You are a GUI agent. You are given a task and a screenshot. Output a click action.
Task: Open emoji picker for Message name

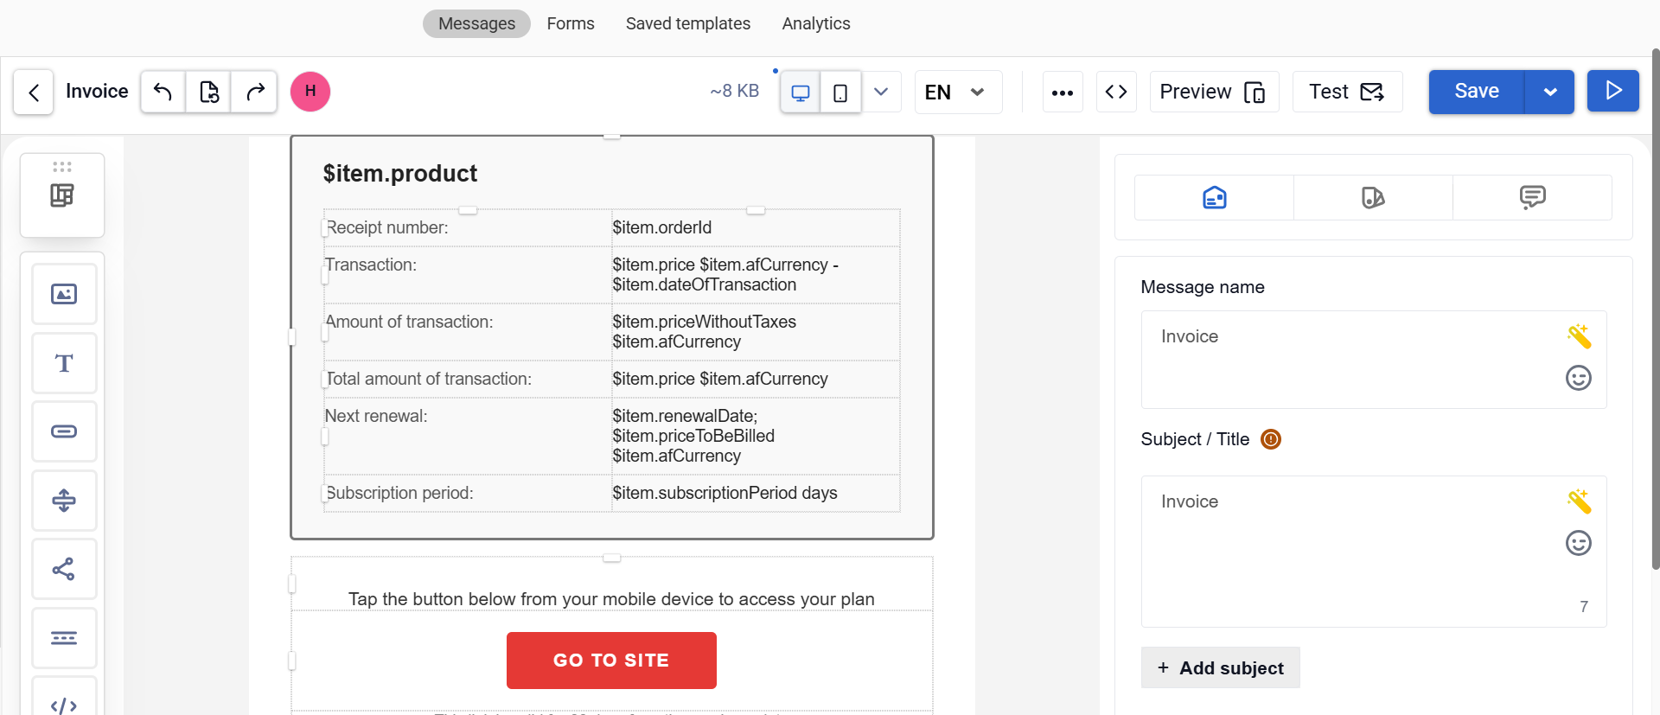click(x=1579, y=378)
